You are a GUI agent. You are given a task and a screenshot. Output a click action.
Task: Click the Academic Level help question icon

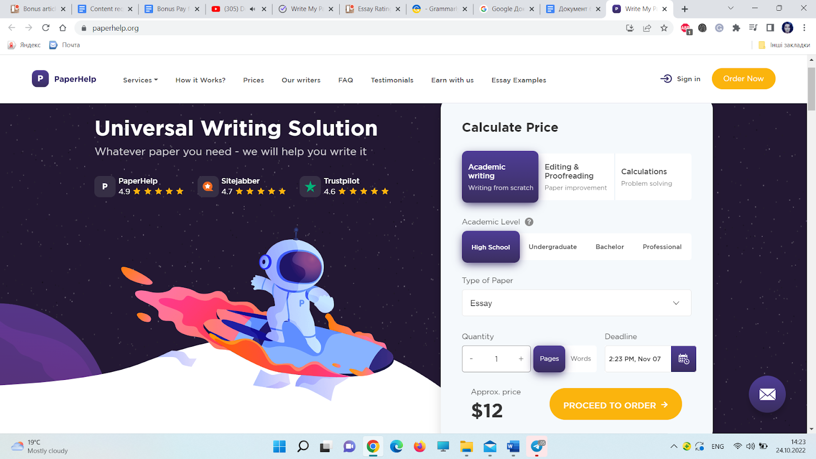click(529, 222)
